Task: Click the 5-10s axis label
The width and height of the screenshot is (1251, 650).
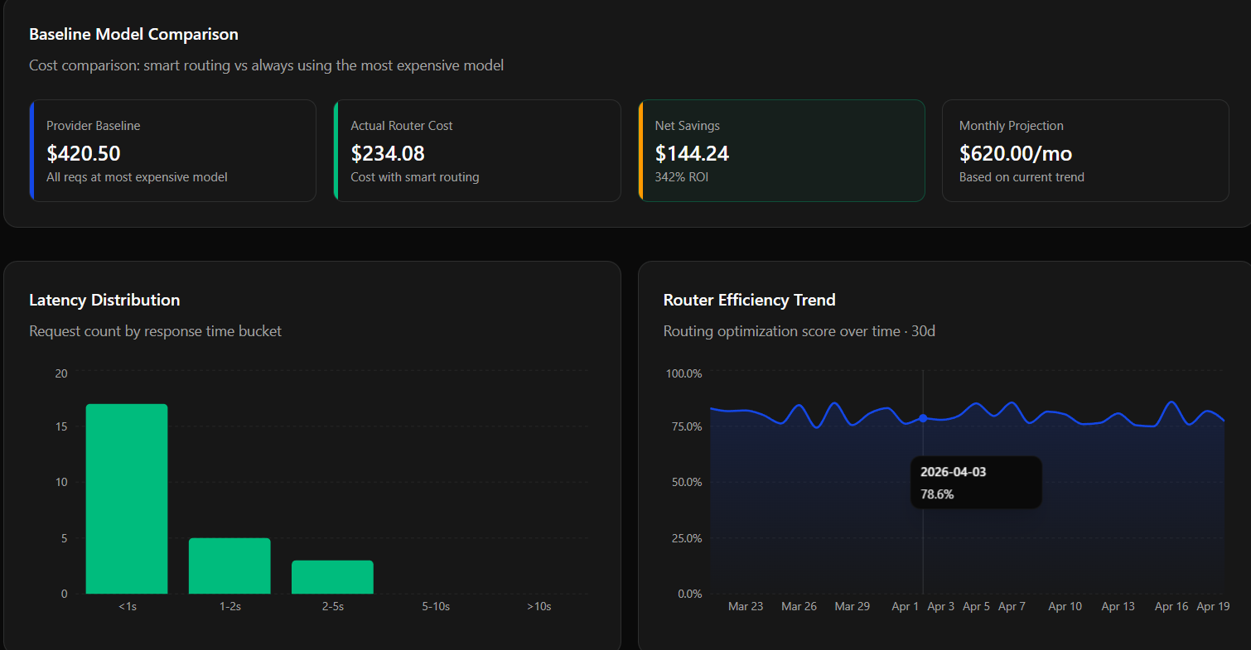Action: [436, 606]
